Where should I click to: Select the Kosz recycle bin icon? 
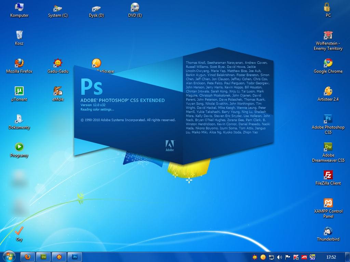[19, 38]
